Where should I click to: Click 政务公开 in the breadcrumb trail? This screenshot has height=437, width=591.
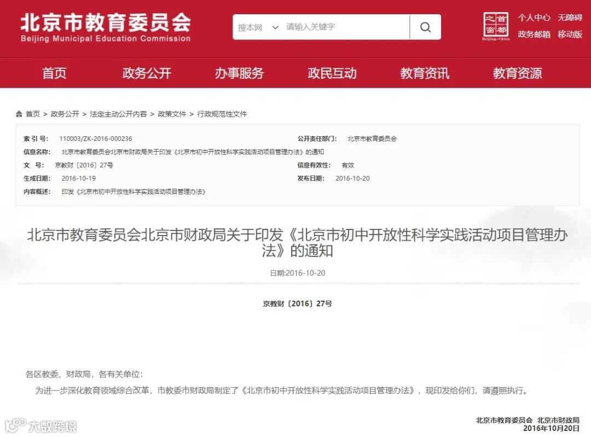coord(65,114)
